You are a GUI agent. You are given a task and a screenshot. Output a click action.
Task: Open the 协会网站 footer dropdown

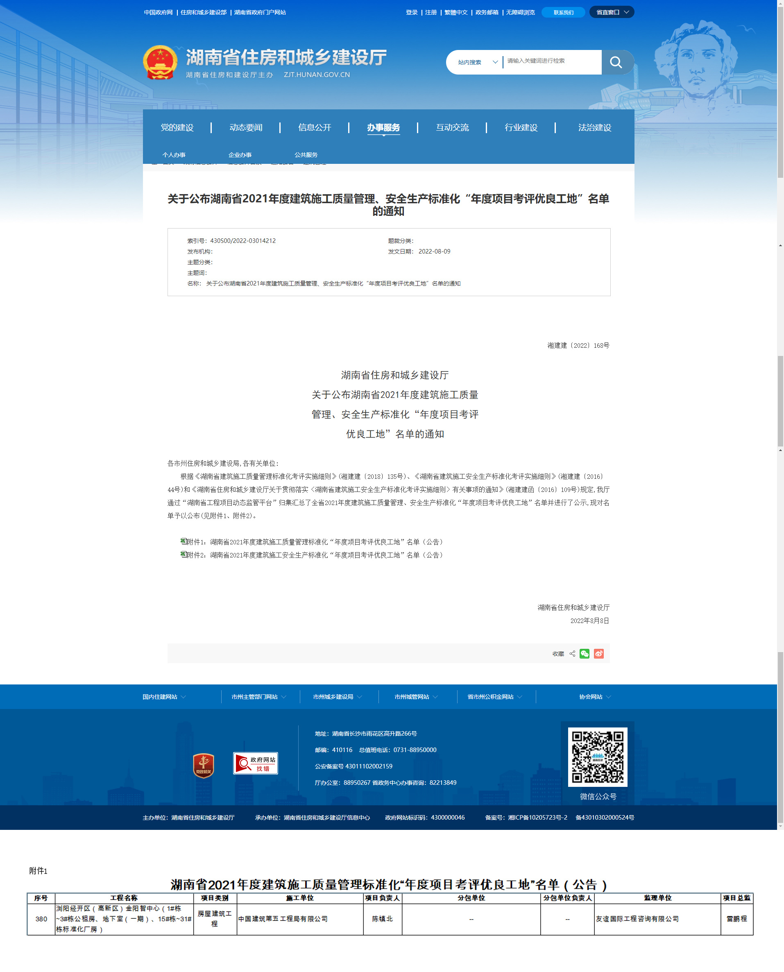pyautogui.click(x=594, y=697)
